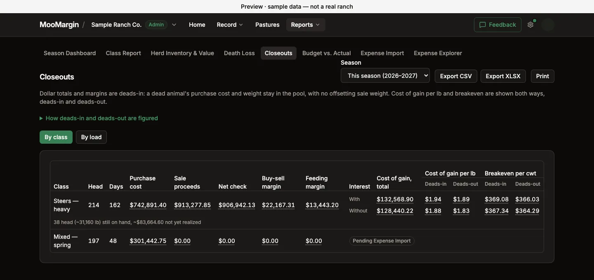This screenshot has height=280, width=594.
Task: Click the Pending Expense Import badge
Action: 382,241
